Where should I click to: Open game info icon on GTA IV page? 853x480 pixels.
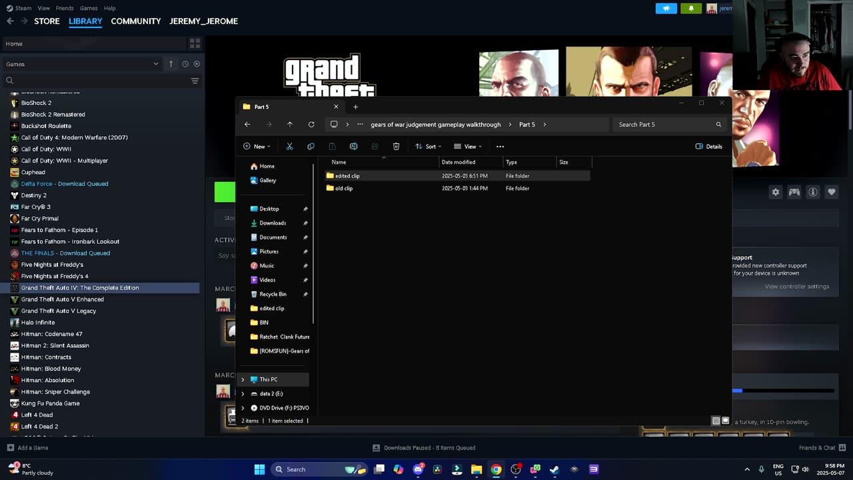pyautogui.click(x=813, y=192)
